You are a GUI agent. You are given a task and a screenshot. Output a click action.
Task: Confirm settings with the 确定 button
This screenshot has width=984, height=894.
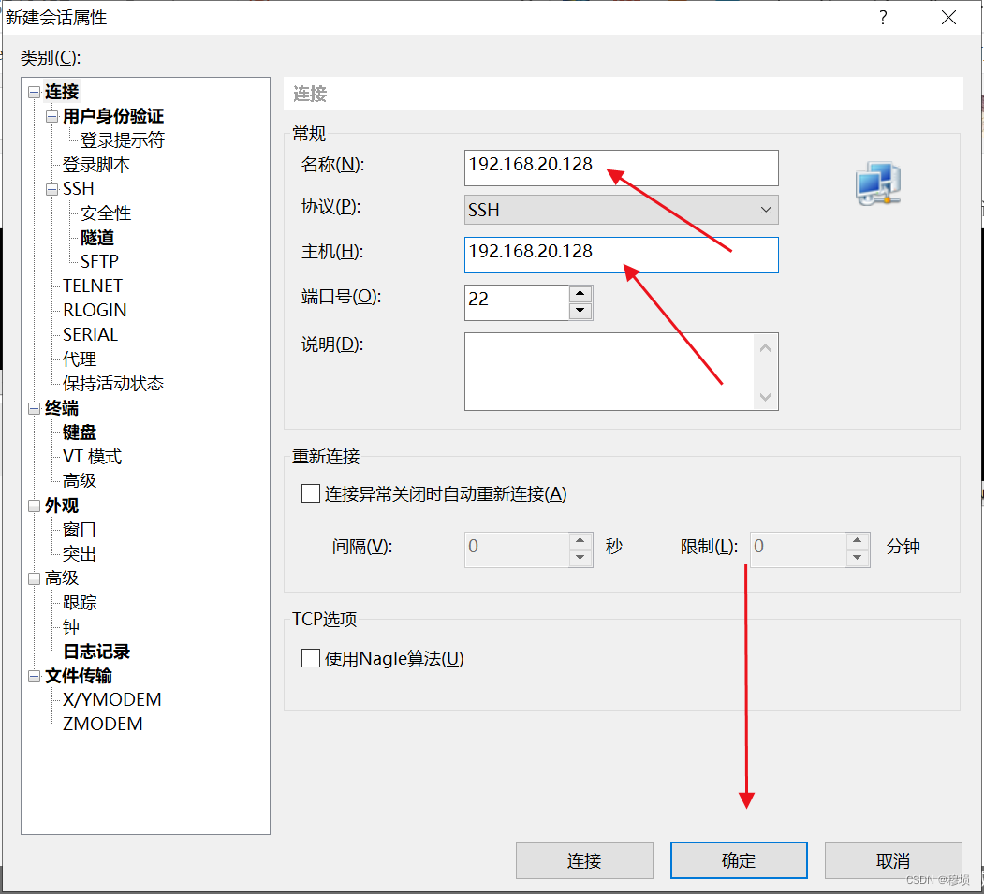[x=738, y=859]
